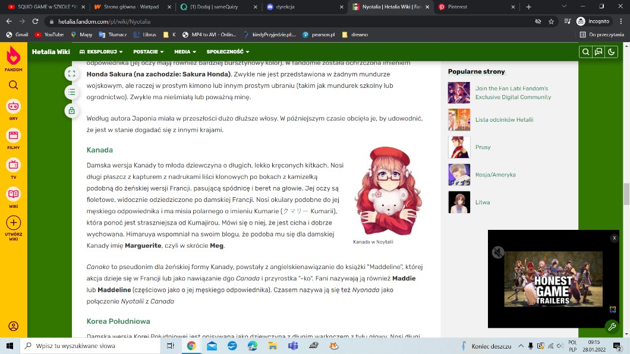The image size is (630, 354).
Task: Open the TV section in Fandom sidebar
Action: pos(13,165)
